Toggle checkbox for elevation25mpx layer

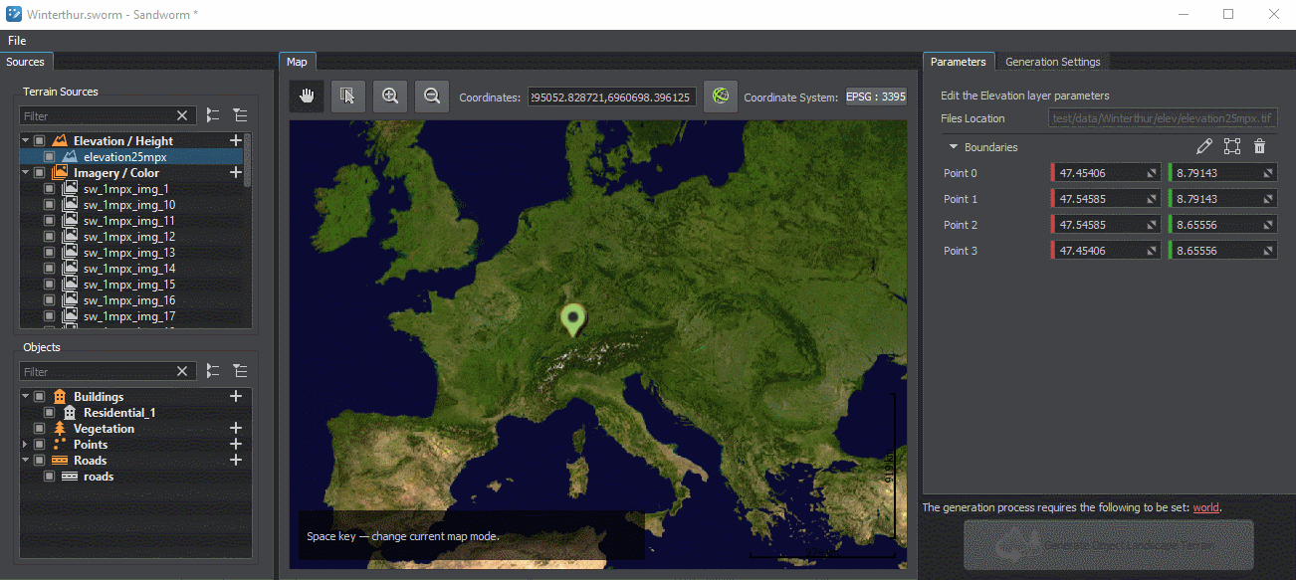[49, 157]
